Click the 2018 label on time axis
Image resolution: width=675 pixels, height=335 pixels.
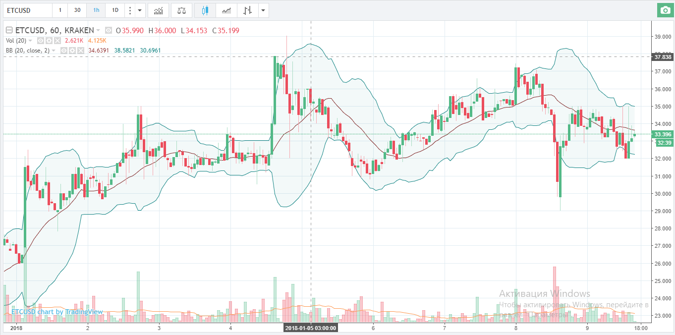(16, 328)
